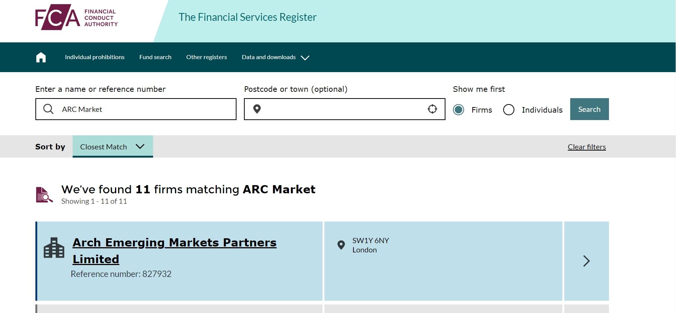
Task: Click the building icon for Arch Emerging Markets
Action: pos(54,248)
